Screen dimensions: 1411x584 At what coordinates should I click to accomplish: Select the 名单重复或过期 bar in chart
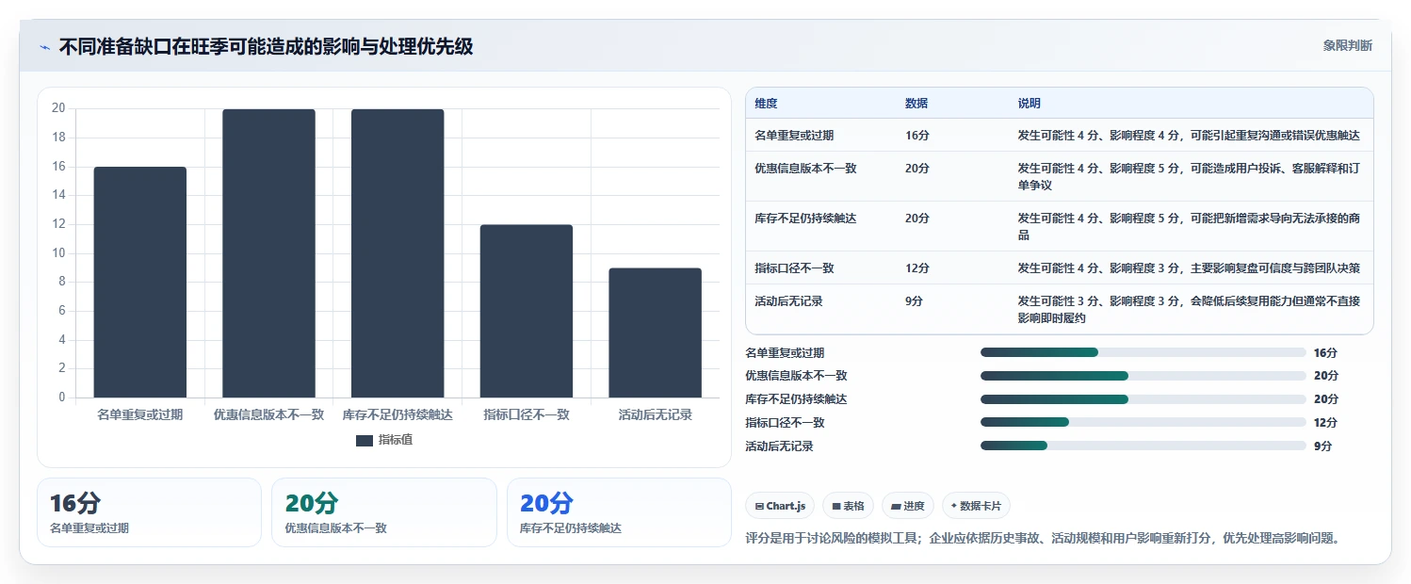[x=139, y=283]
